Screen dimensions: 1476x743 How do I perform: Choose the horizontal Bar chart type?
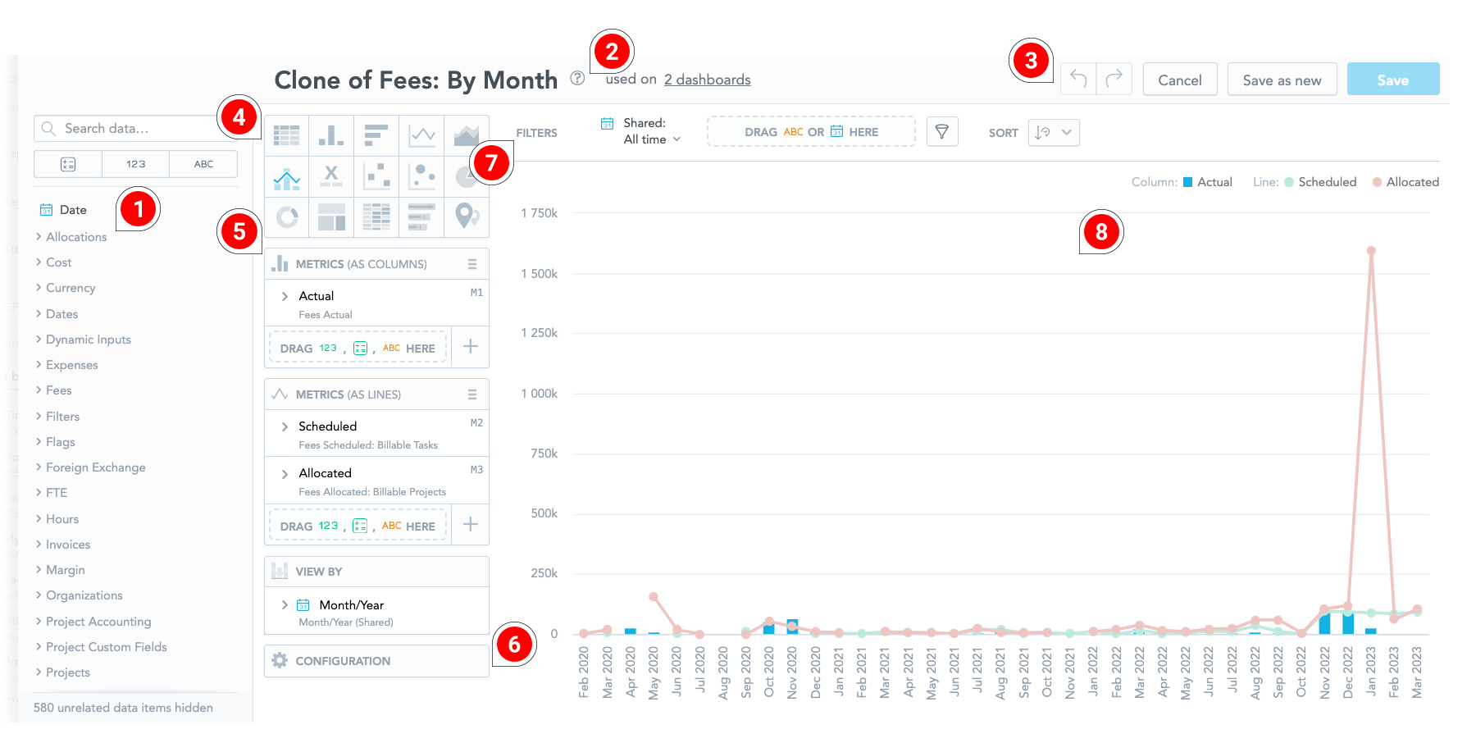point(376,135)
